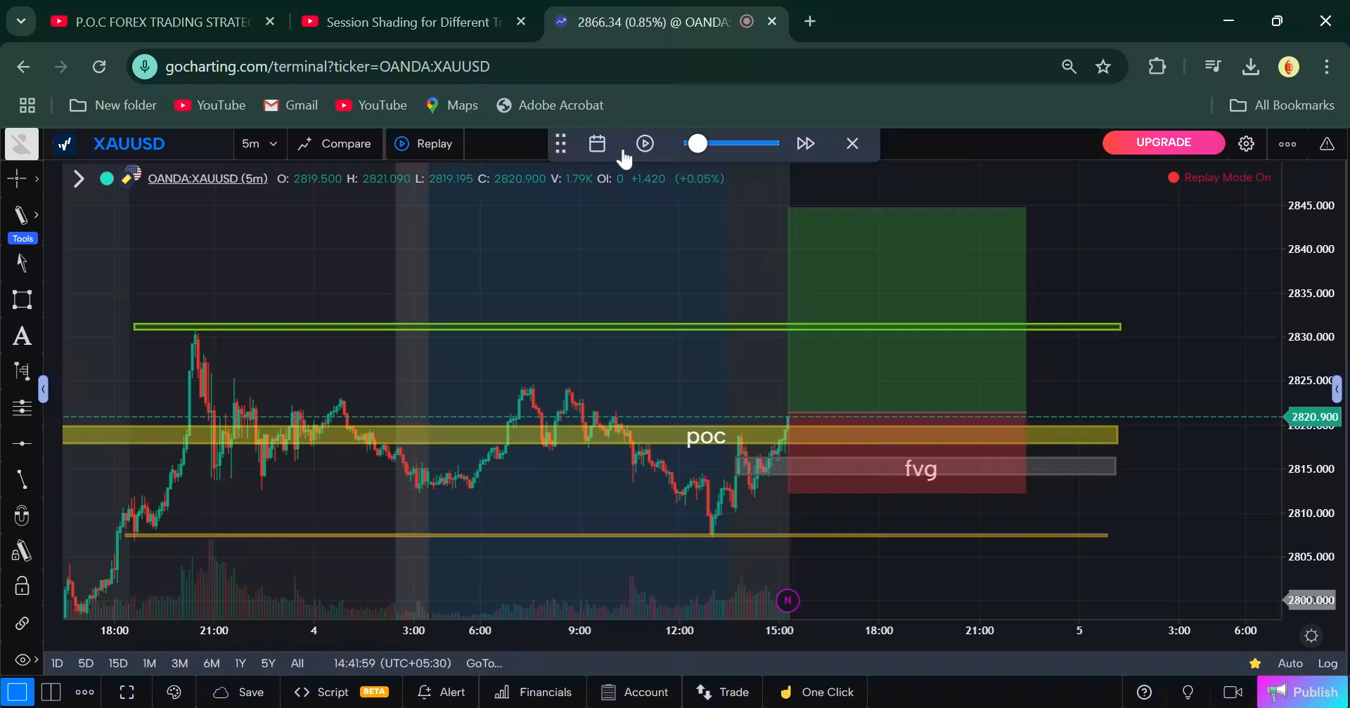Select the text annotation tool
Image resolution: width=1350 pixels, height=708 pixels.
coord(22,336)
